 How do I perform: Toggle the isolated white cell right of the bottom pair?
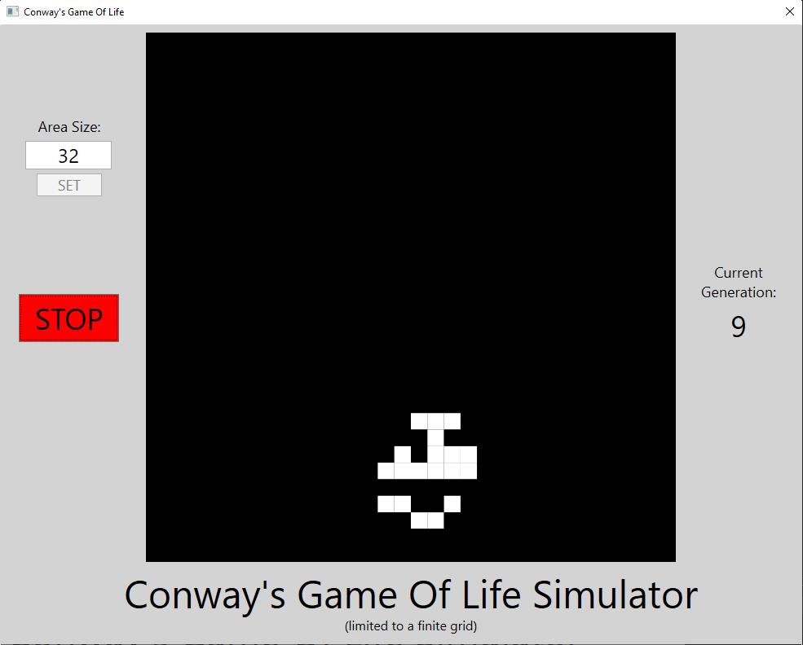coord(452,504)
